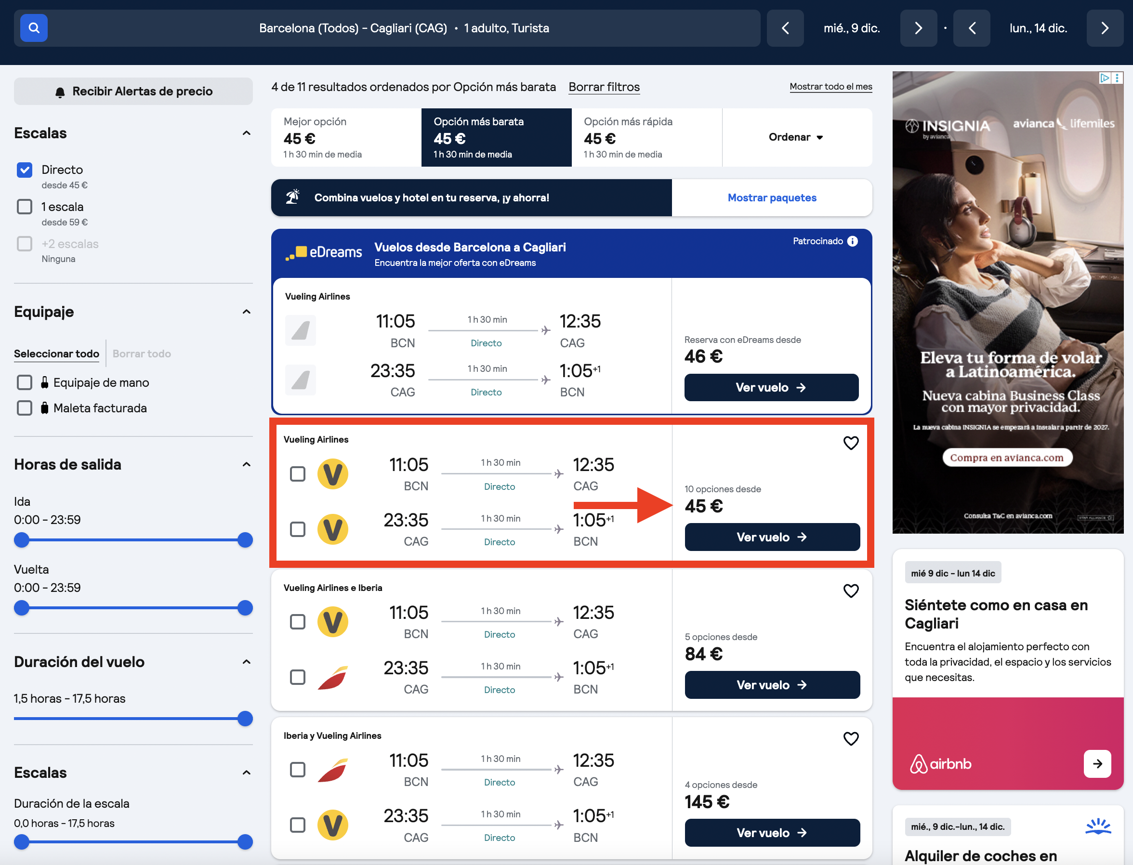The height and width of the screenshot is (865, 1133).
Task: Check Maleta facturada option
Action: point(25,408)
